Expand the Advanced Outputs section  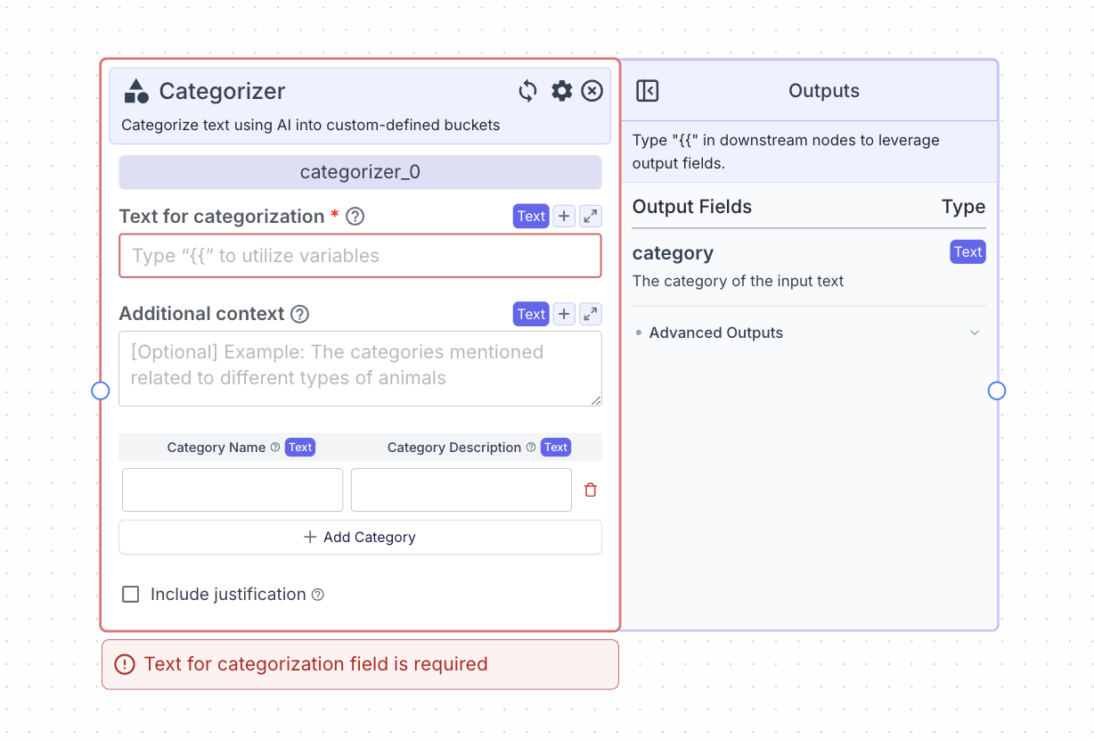tap(975, 333)
